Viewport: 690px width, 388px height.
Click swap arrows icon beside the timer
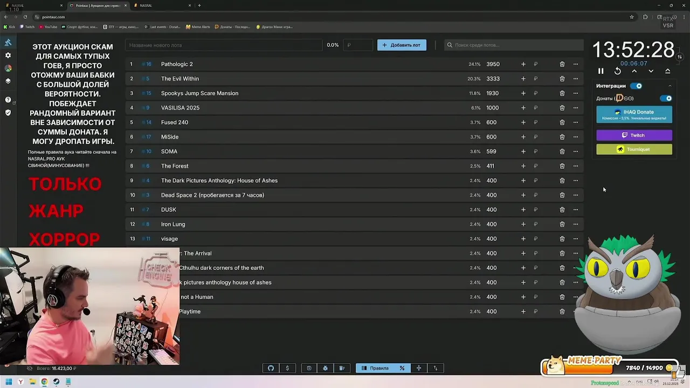point(680,57)
